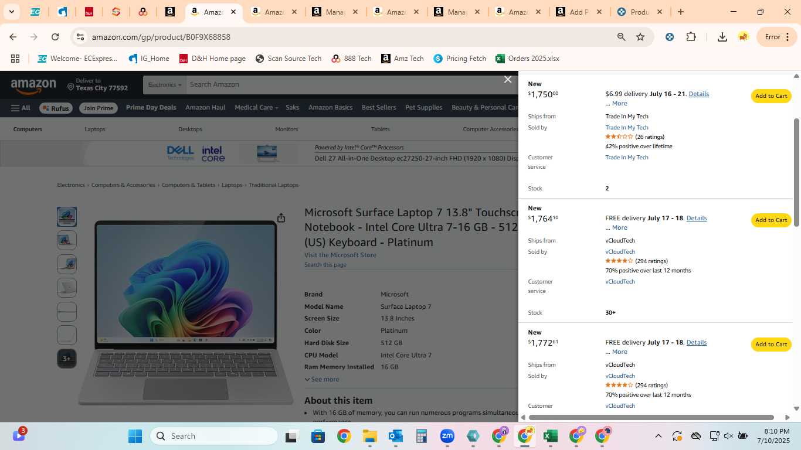
Task: Open Zoom app in taskbar
Action: pyautogui.click(x=447, y=436)
